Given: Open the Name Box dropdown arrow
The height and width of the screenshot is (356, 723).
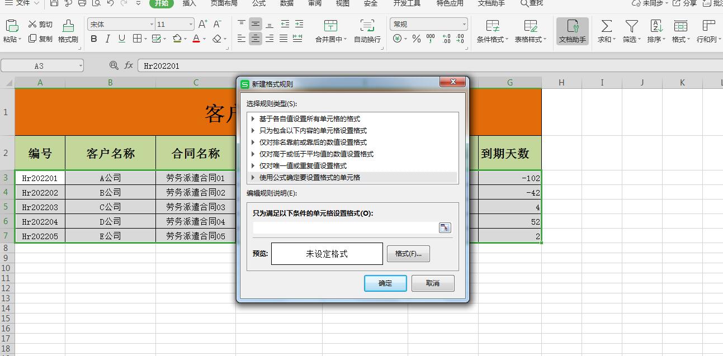Looking at the screenshot, I should [x=81, y=66].
